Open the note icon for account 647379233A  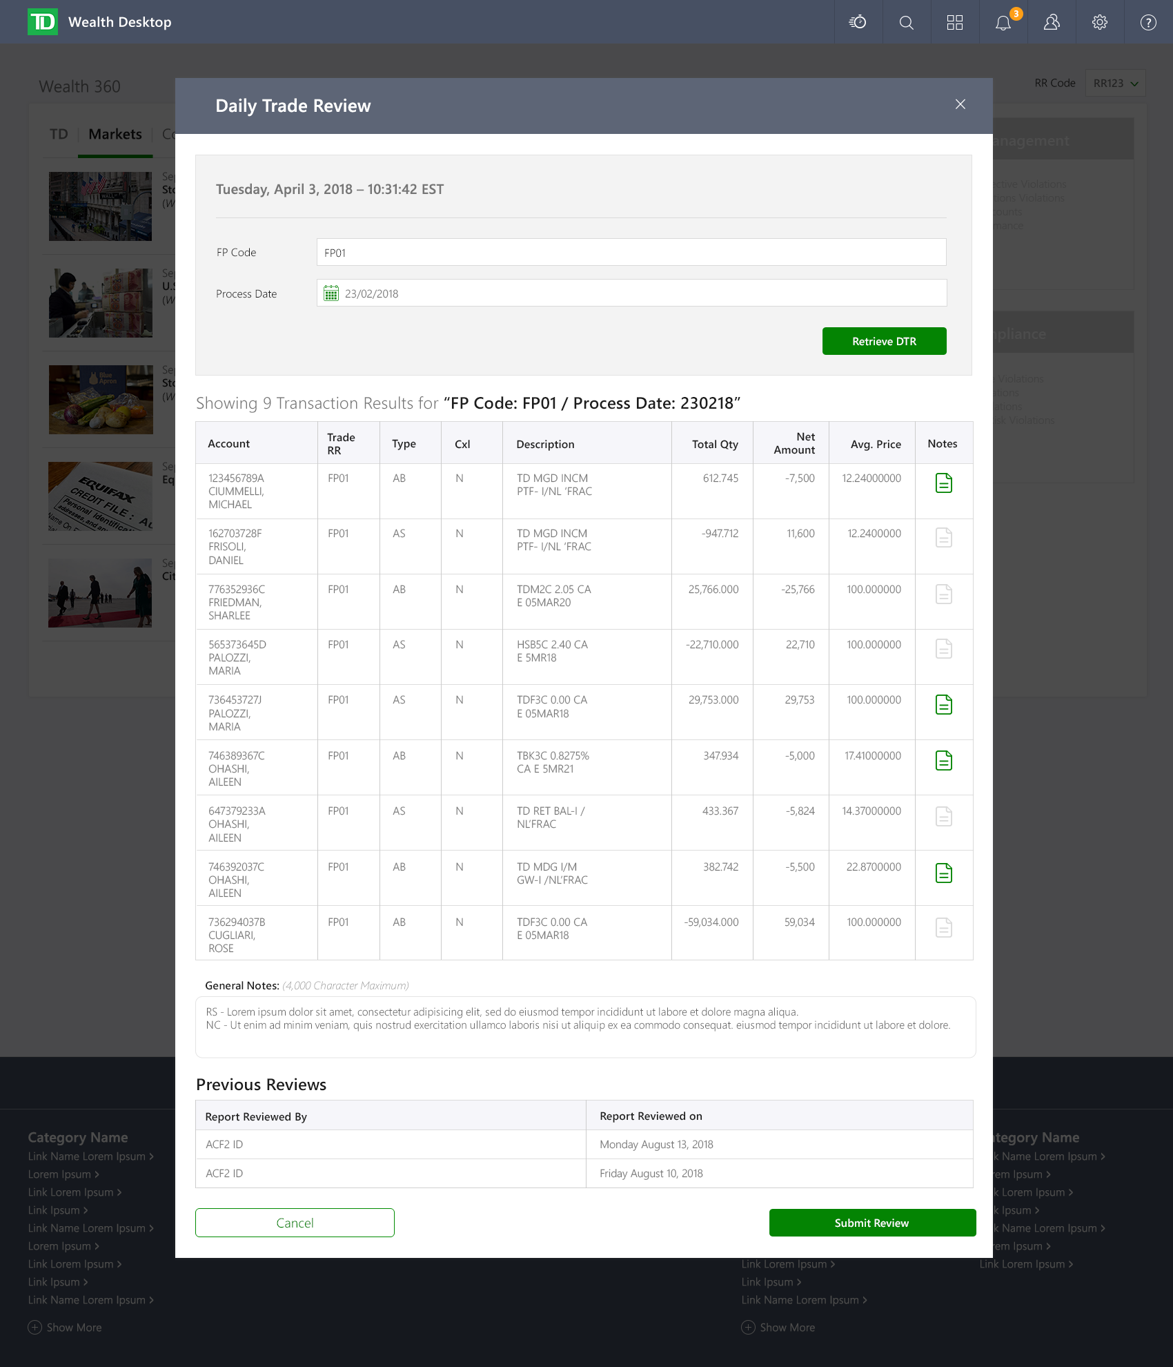pos(944,817)
